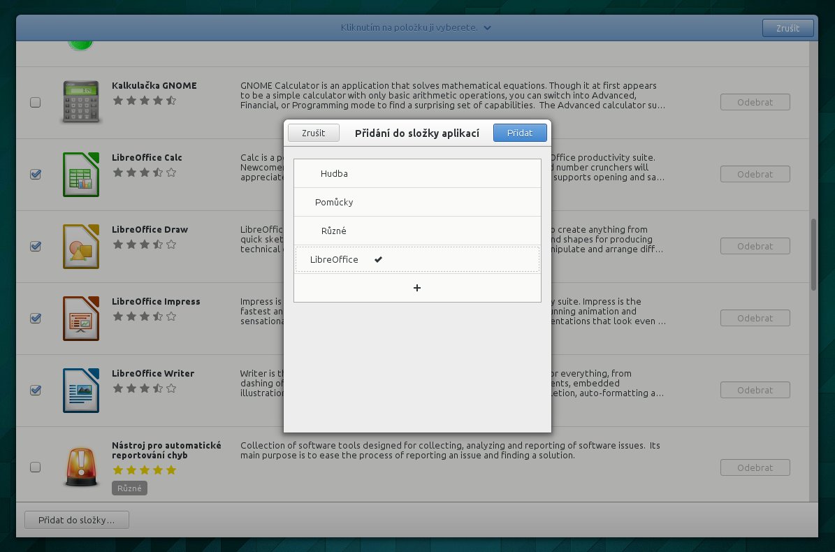The width and height of the screenshot is (835, 552).
Task: Click the LibreOffice Calc spreadsheet icon
Action: click(81, 174)
